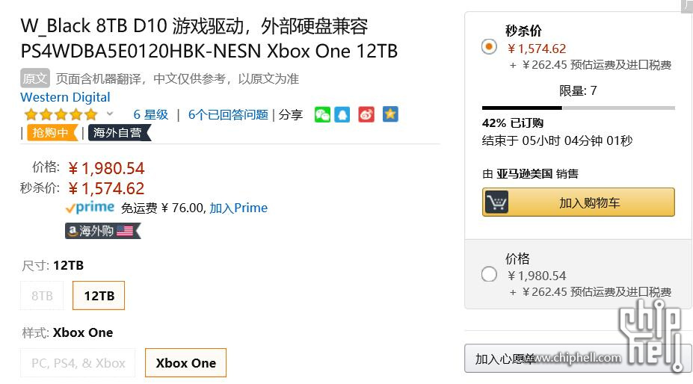Share via the green WeChat icon
Image resolution: width=693 pixels, height=384 pixels.
pyautogui.click(x=322, y=115)
